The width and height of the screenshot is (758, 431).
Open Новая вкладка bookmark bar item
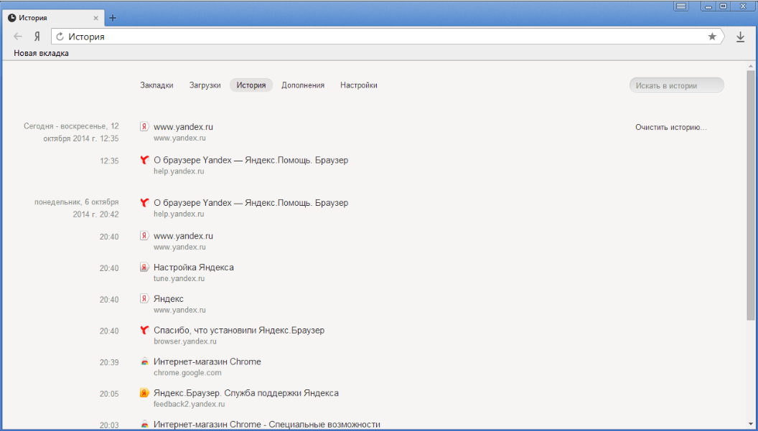click(42, 53)
